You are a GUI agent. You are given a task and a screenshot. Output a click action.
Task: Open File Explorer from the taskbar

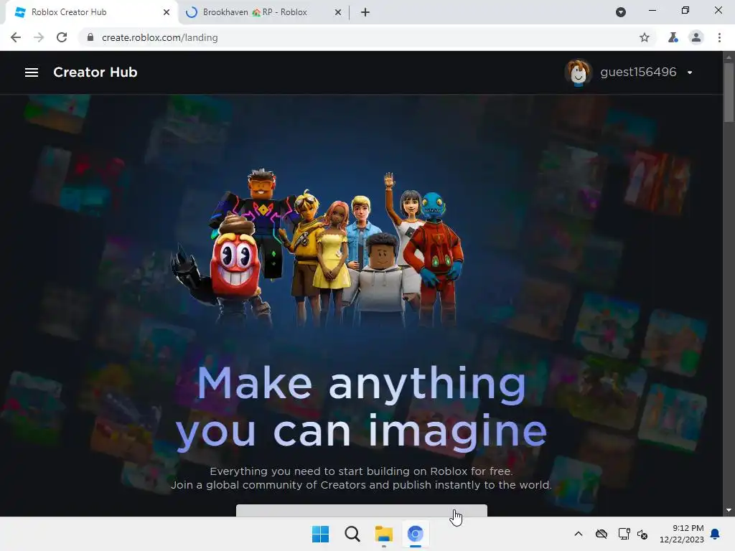pos(384,534)
